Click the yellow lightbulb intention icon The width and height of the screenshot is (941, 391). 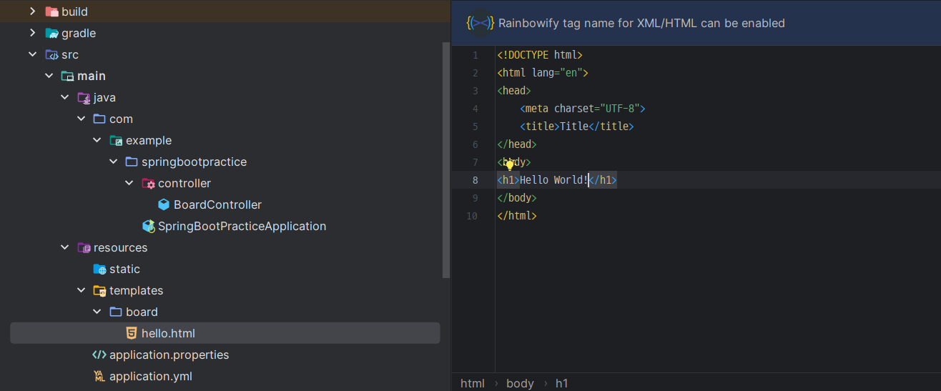[510, 164]
